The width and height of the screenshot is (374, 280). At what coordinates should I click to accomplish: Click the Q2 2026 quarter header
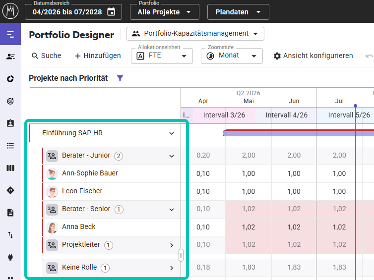[x=249, y=93]
